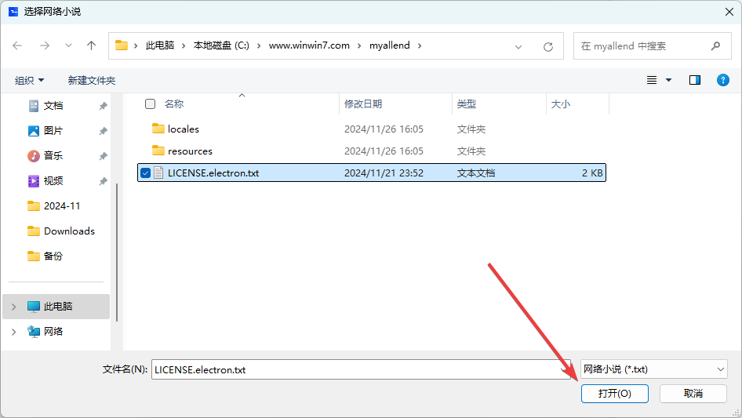This screenshot has height=418, width=742.
Task: Unpin 图片 using its pin icon
Action: 103,131
